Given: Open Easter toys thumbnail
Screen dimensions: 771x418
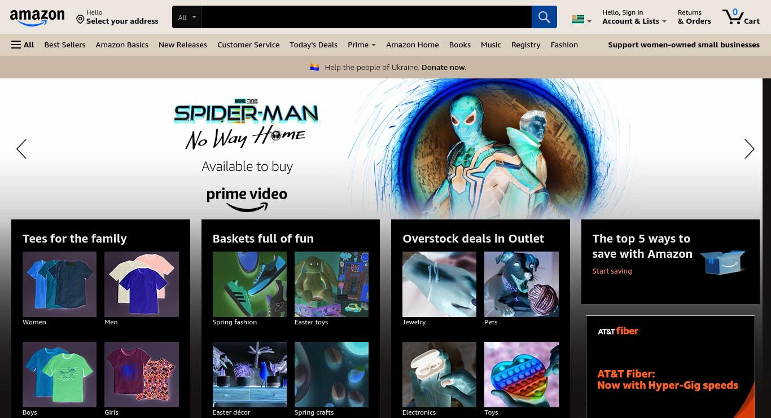Looking at the screenshot, I should coord(331,284).
